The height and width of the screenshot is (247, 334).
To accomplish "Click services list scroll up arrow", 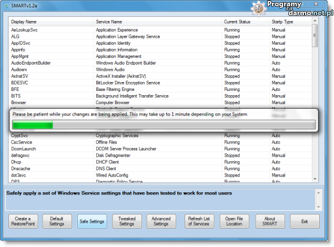I will 315,20.
